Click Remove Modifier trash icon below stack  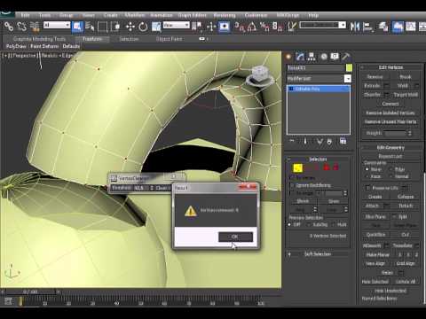point(329,142)
